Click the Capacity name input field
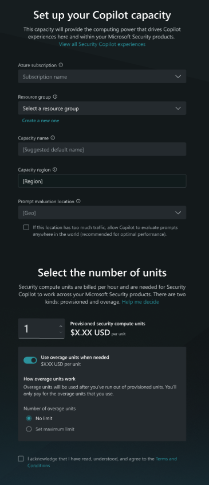This screenshot has width=209, height=485. pyautogui.click(x=102, y=149)
